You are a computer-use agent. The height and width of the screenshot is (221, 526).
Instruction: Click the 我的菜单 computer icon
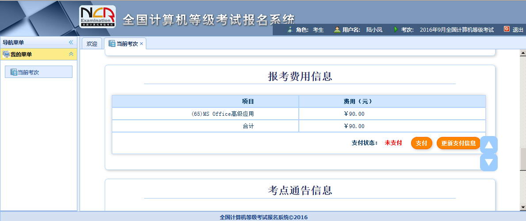coord(6,54)
